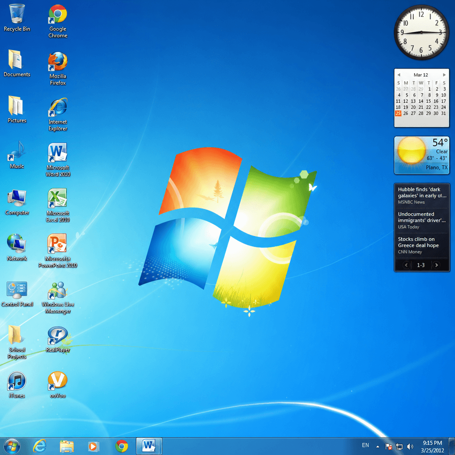Launch Internet Explorer from the taskbar
The width and height of the screenshot is (455, 455).
[40, 446]
